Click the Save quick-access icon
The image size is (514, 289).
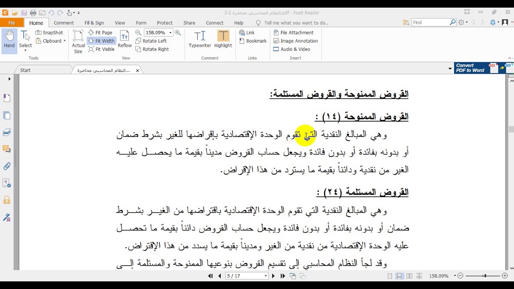point(24,13)
